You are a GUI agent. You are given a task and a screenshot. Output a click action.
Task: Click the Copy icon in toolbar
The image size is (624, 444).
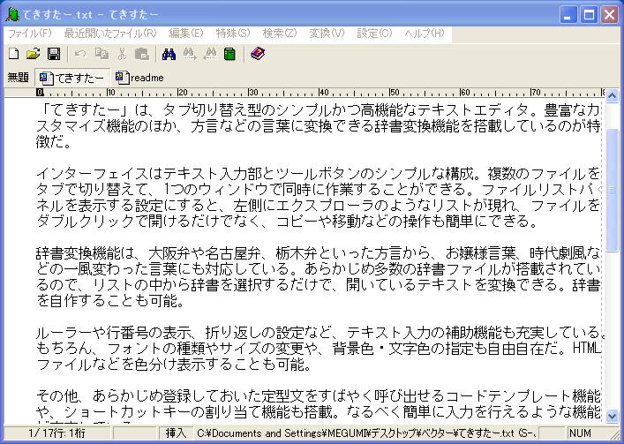click(x=101, y=54)
